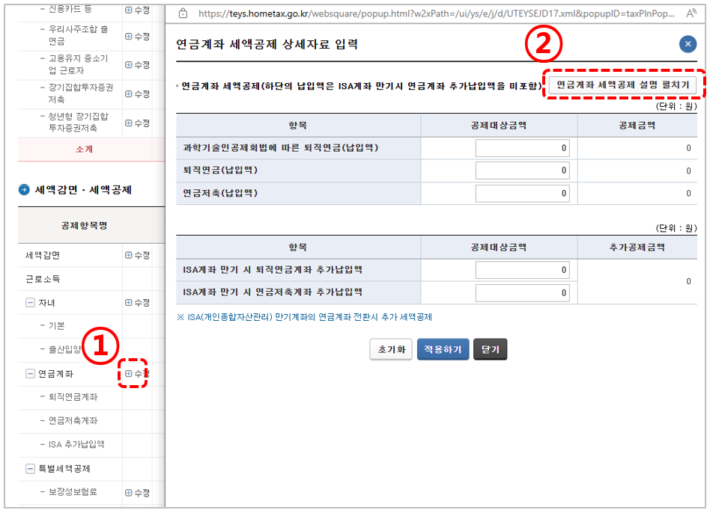Close popup using the blue X icon
Image resolution: width=710 pixels, height=513 pixels.
(x=688, y=43)
